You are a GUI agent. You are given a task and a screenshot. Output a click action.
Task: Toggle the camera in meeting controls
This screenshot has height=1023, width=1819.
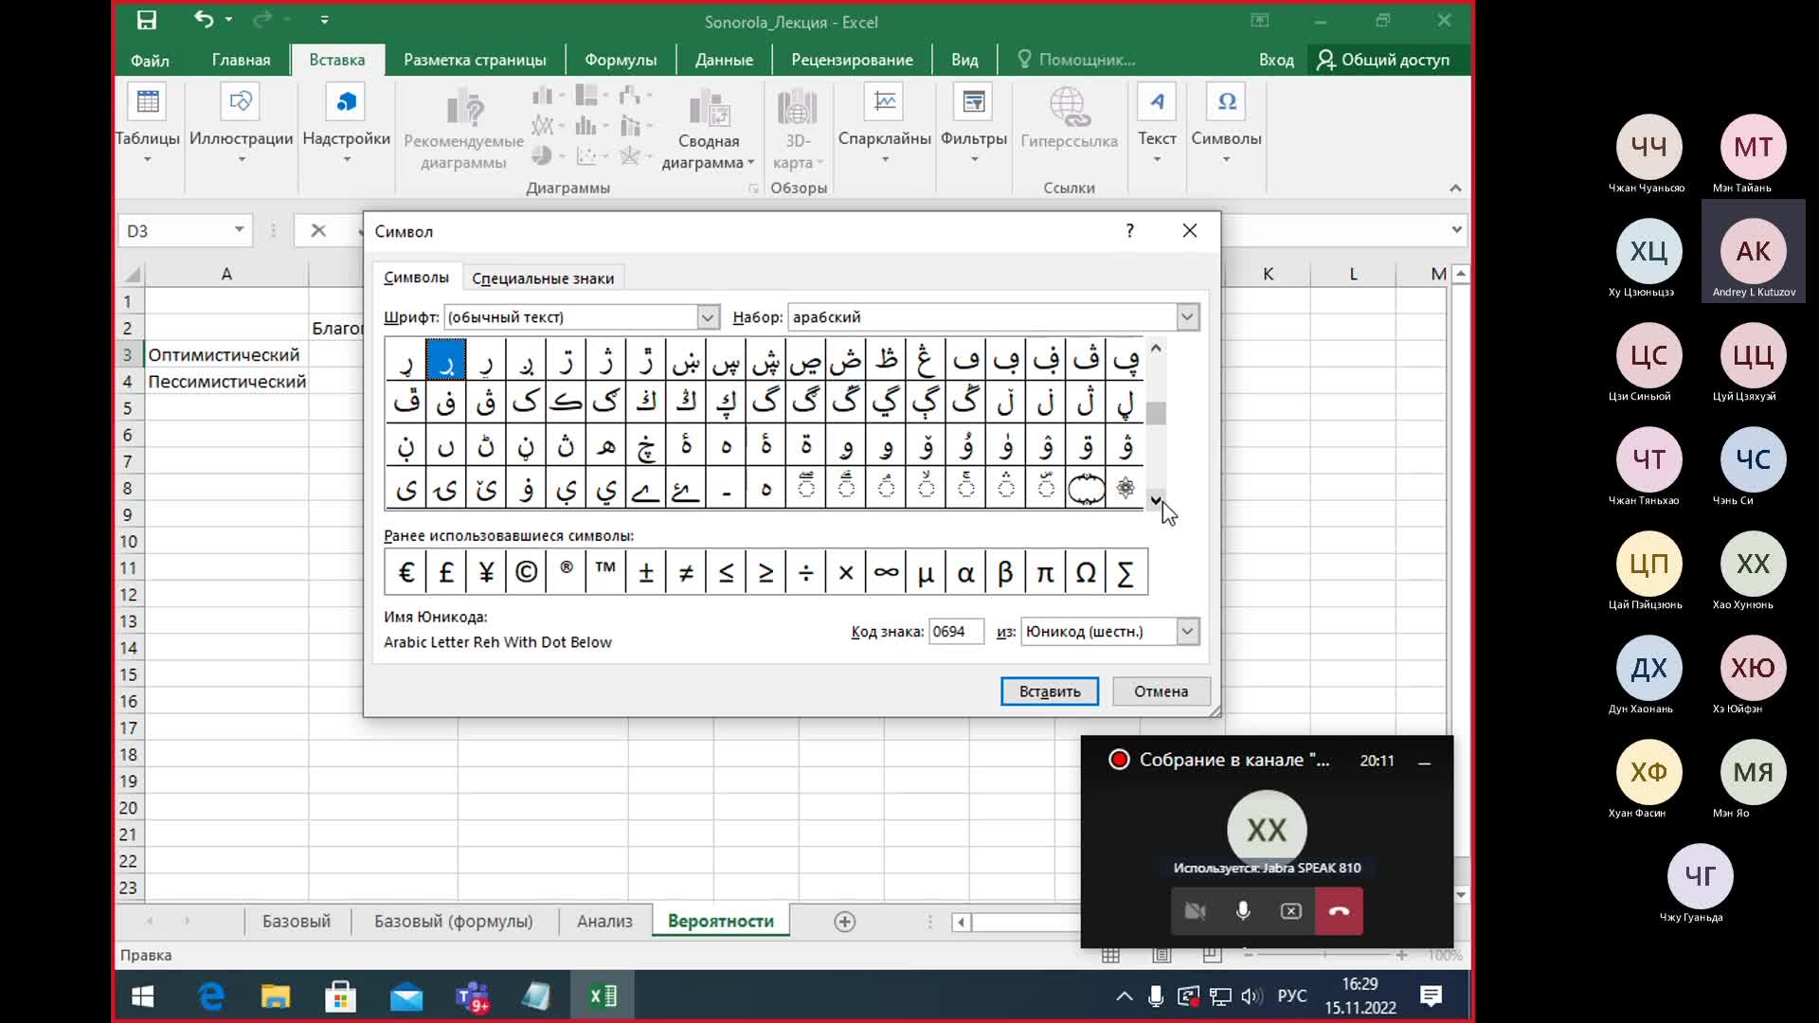[1195, 911]
